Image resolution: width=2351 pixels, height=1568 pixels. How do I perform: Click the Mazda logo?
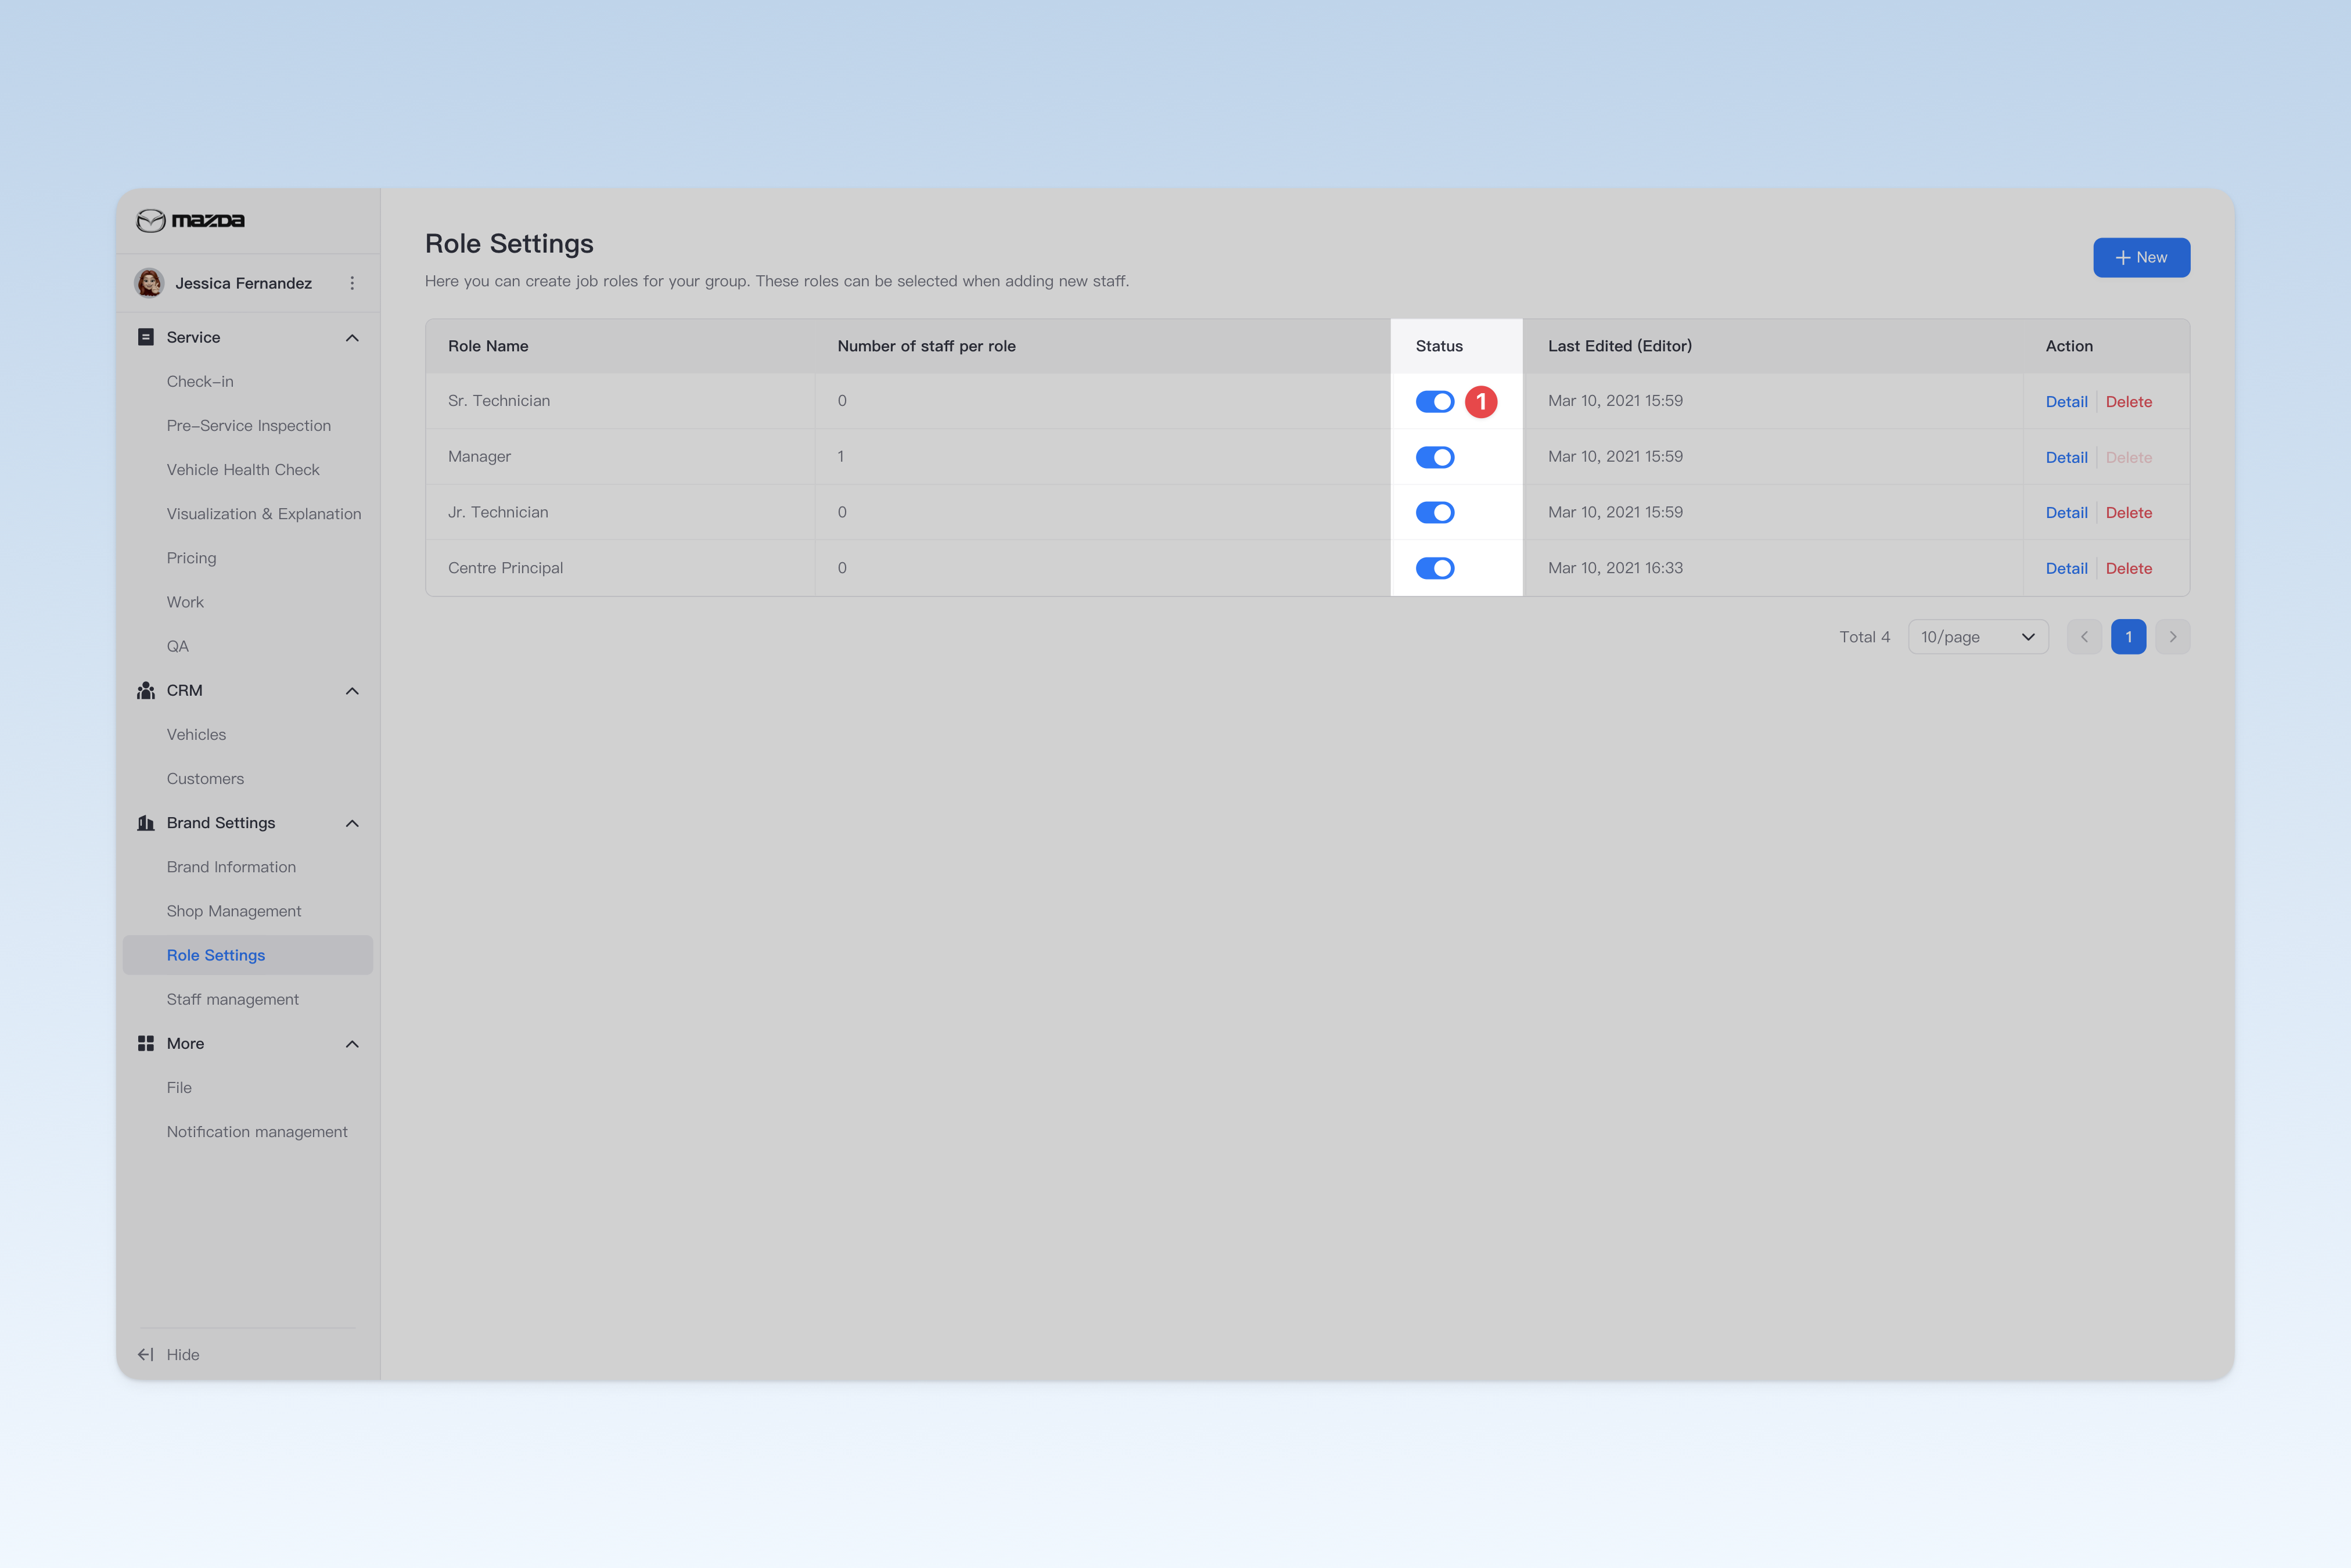[190, 220]
